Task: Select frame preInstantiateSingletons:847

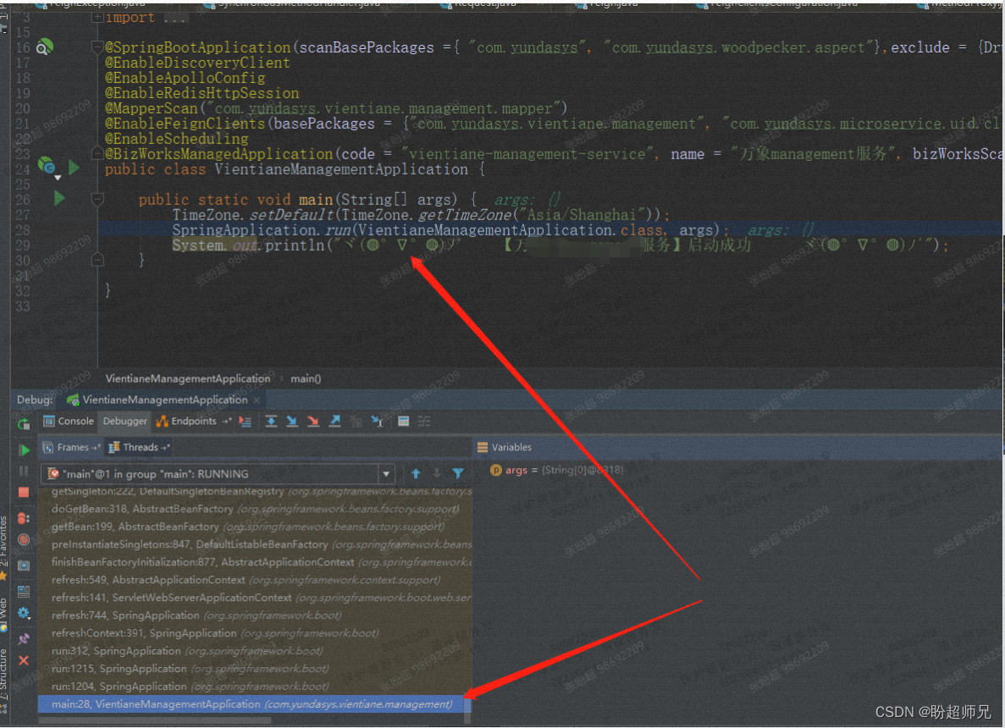Action: (x=255, y=544)
